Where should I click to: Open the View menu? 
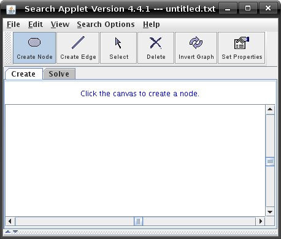60,25
